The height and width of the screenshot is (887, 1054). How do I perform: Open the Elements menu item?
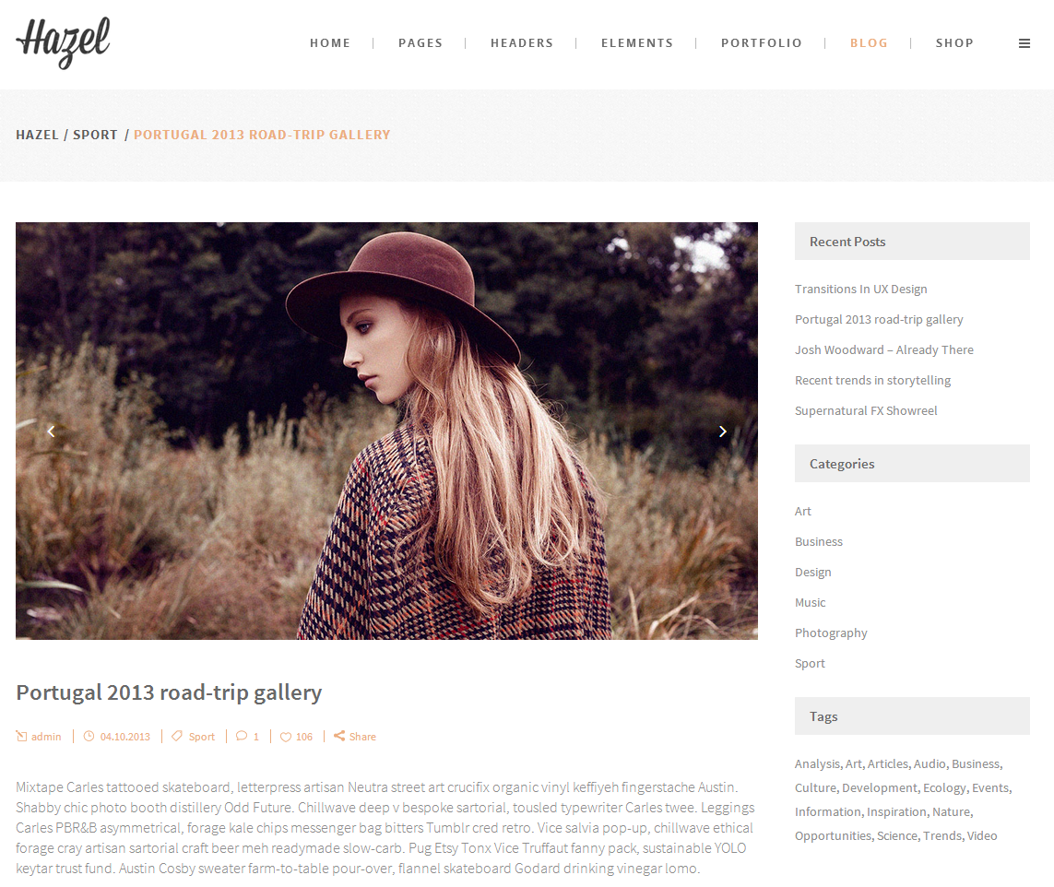coord(637,43)
